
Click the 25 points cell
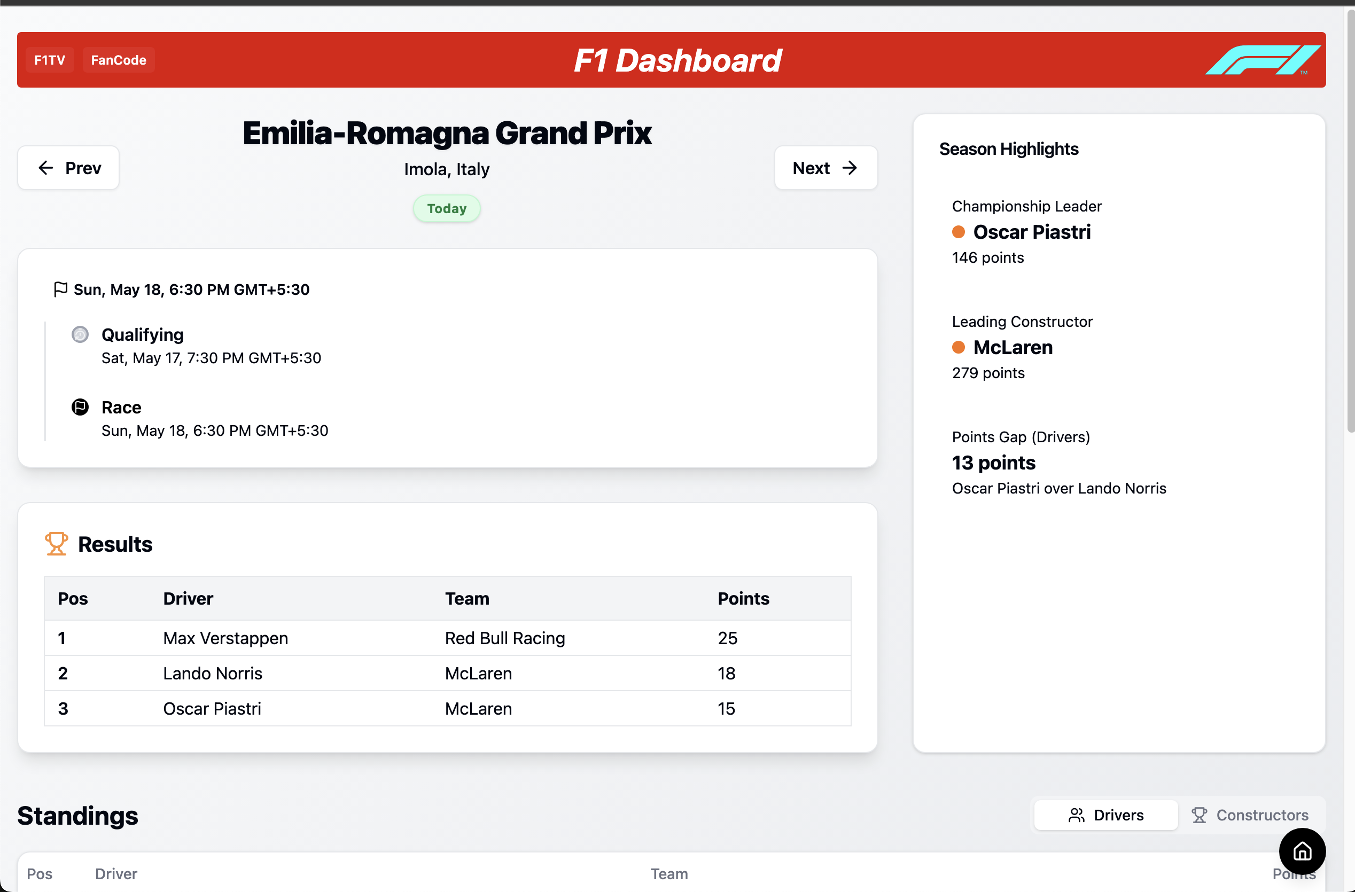[x=728, y=638]
